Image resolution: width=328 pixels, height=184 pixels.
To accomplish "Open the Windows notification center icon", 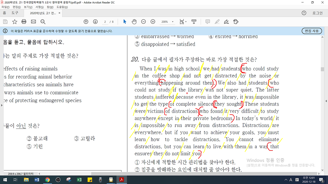I will pos(321,180).
